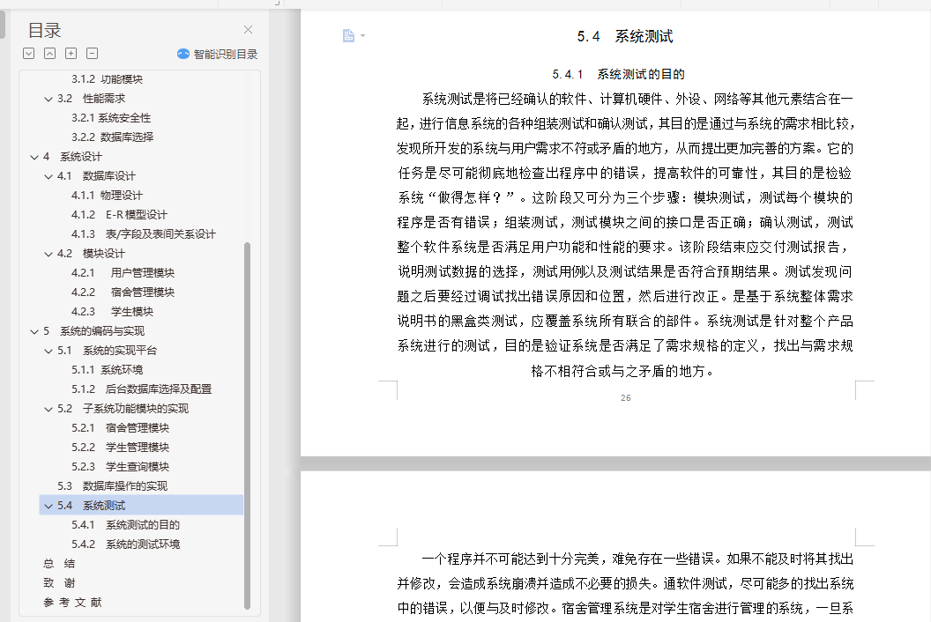Close the 目录 navigation panel
The image size is (931, 622).
tap(249, 30)
